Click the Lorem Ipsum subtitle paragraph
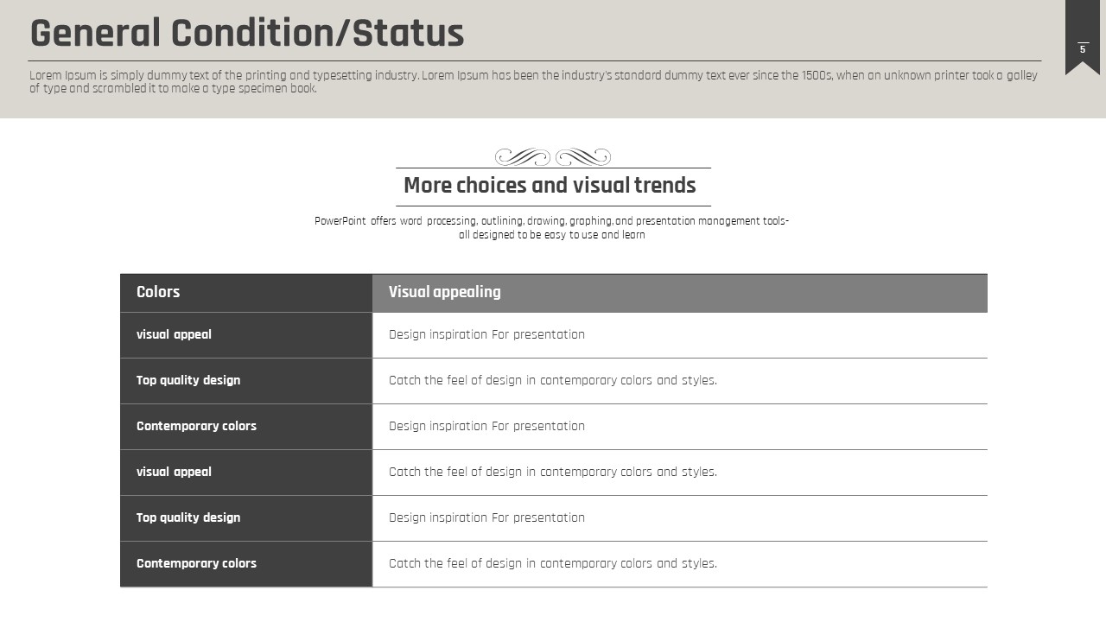This screenshot has height=622, width=1106. tap(533, 81)
